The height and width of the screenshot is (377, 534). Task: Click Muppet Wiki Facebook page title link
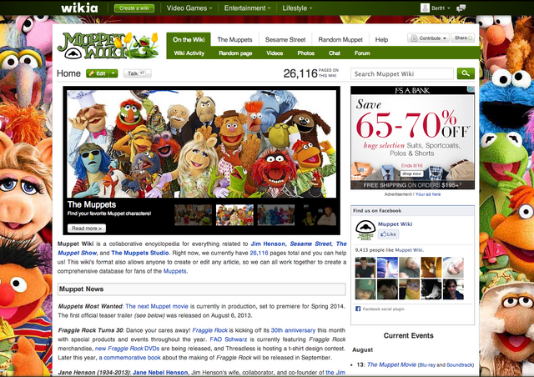point(395,224)
